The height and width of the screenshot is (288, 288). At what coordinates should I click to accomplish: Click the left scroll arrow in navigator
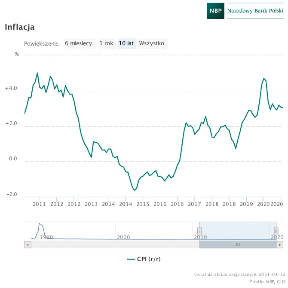coord(28,245)
